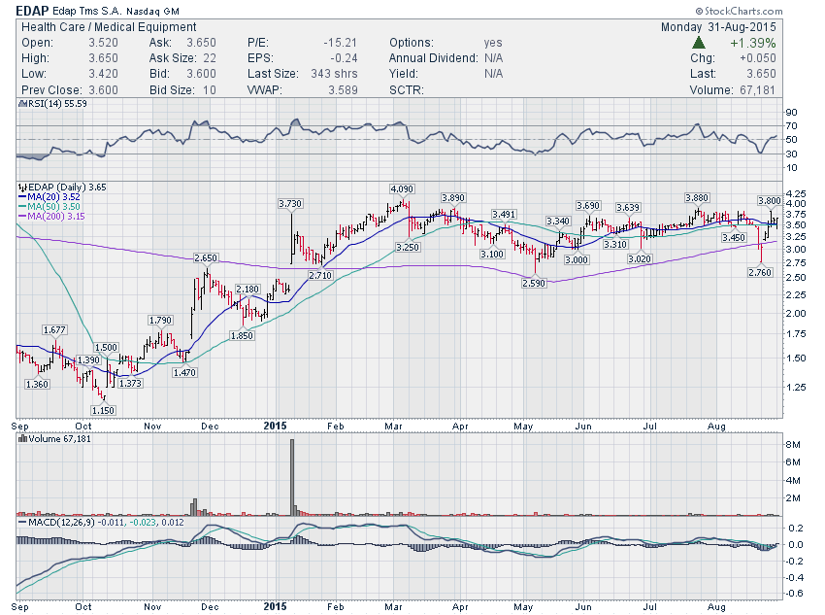Click the 1.150 price low label

pos(103,410)
